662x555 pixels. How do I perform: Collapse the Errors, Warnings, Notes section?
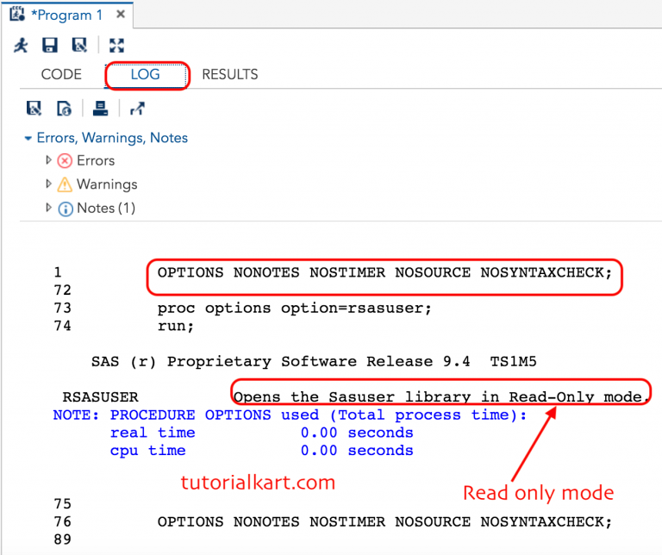point(29,138)
